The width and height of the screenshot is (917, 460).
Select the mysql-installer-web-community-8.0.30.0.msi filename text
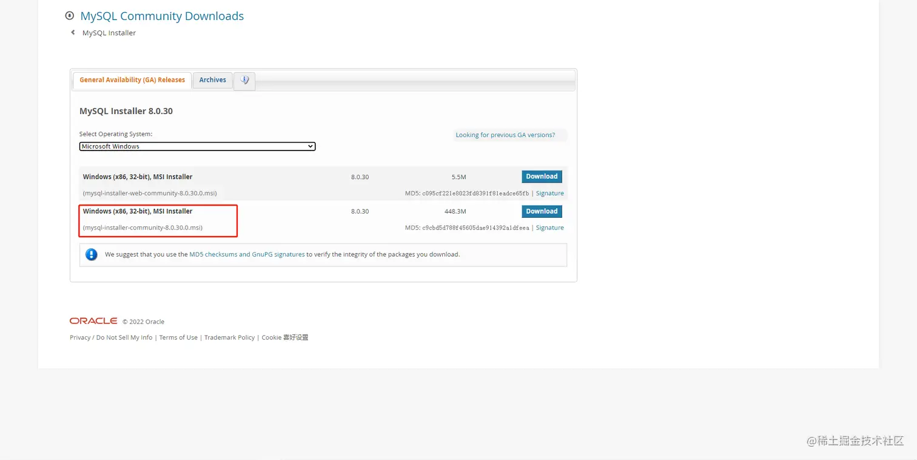point(150,193)
